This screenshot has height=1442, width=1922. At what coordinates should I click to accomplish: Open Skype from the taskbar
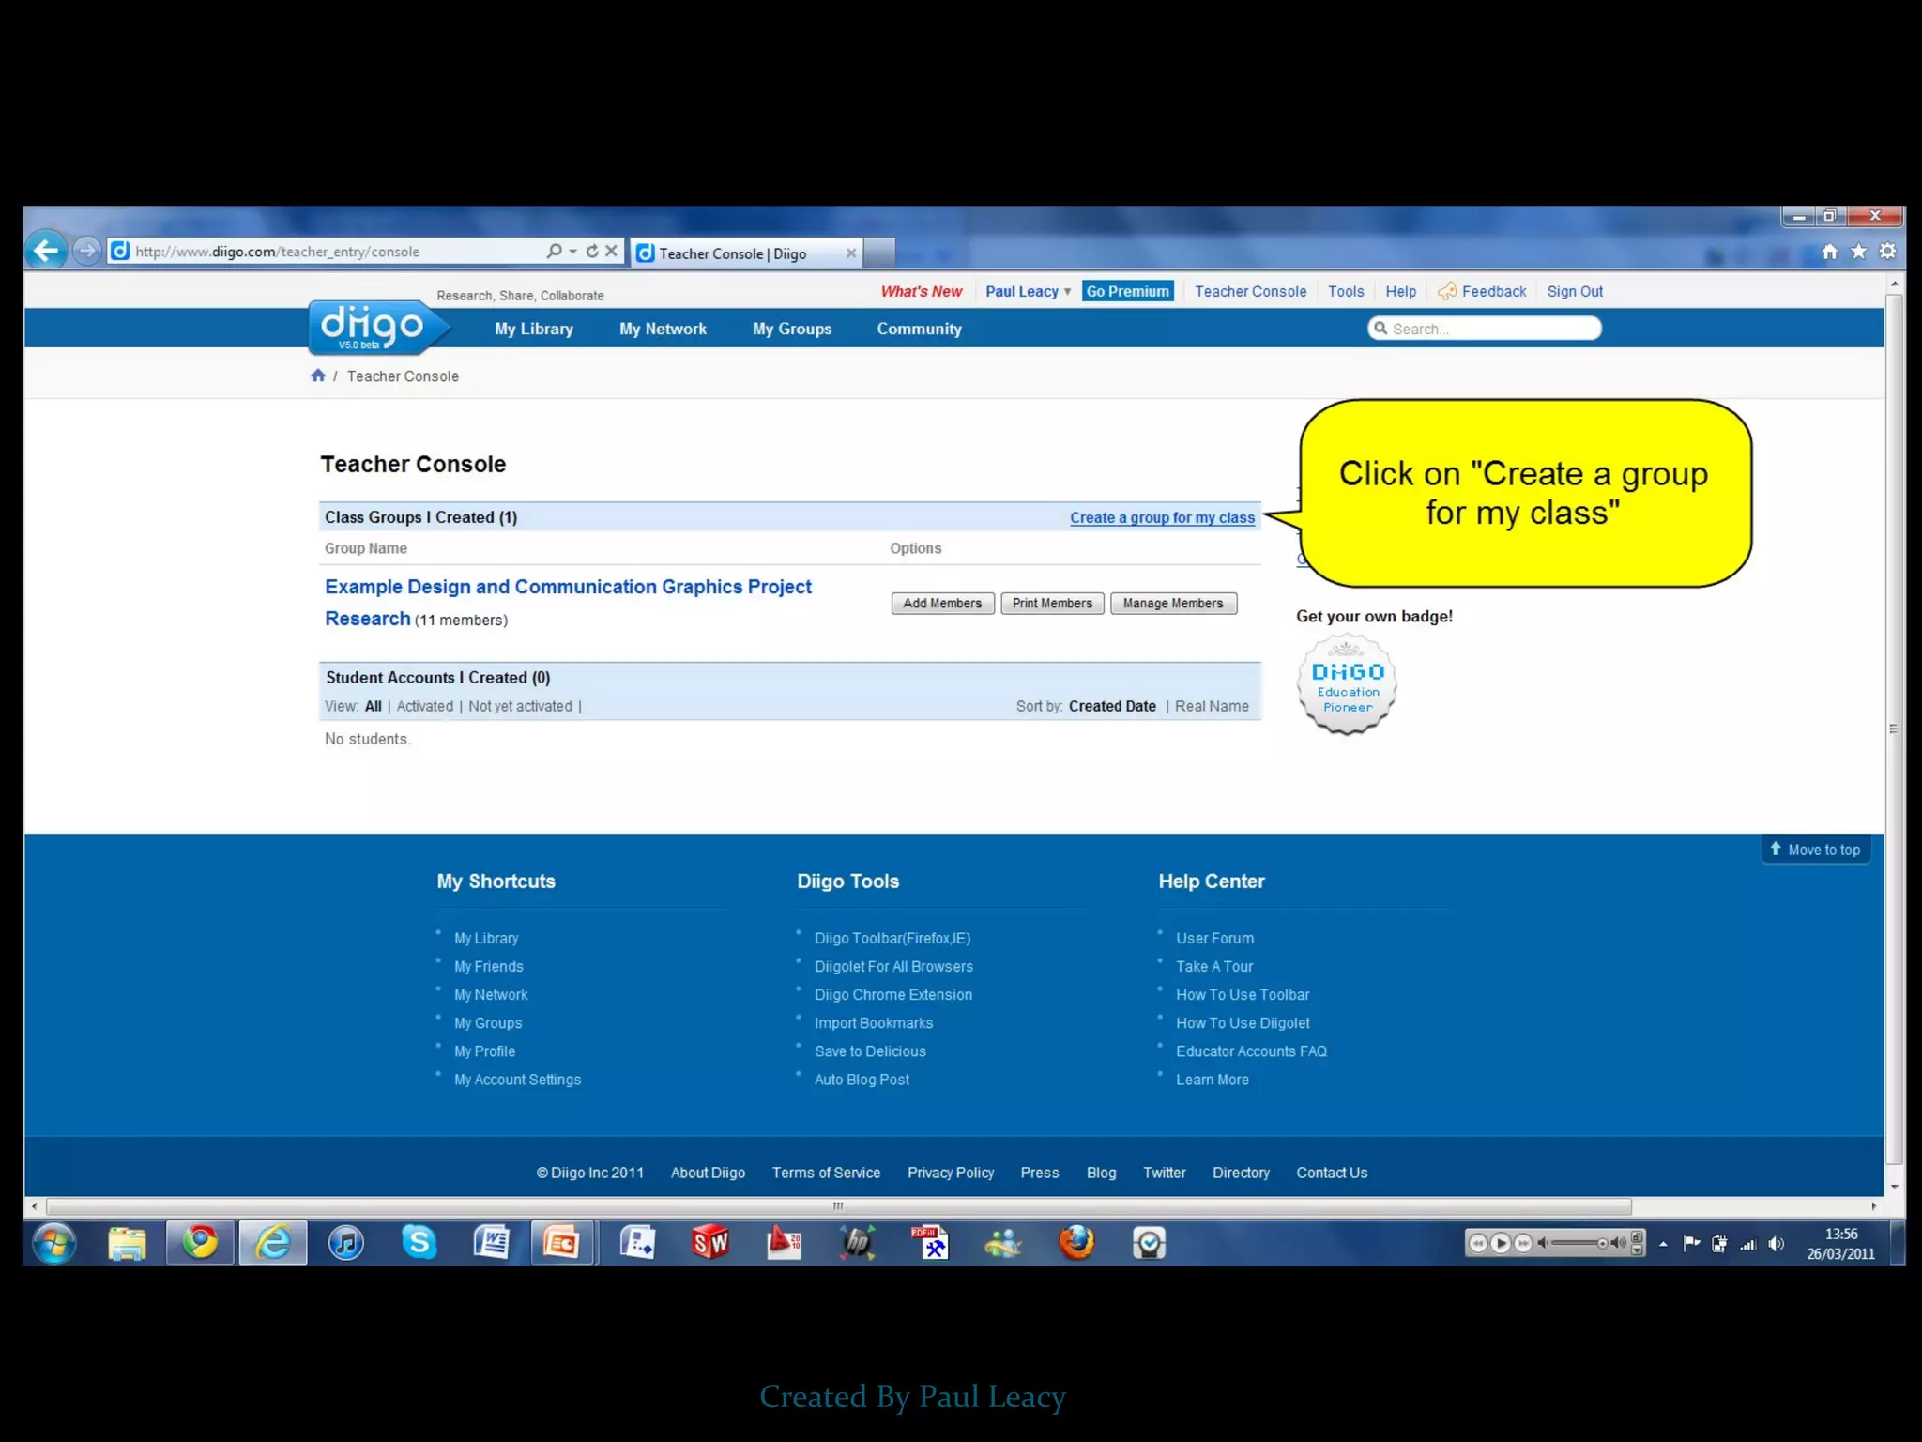coord(419,1243)
